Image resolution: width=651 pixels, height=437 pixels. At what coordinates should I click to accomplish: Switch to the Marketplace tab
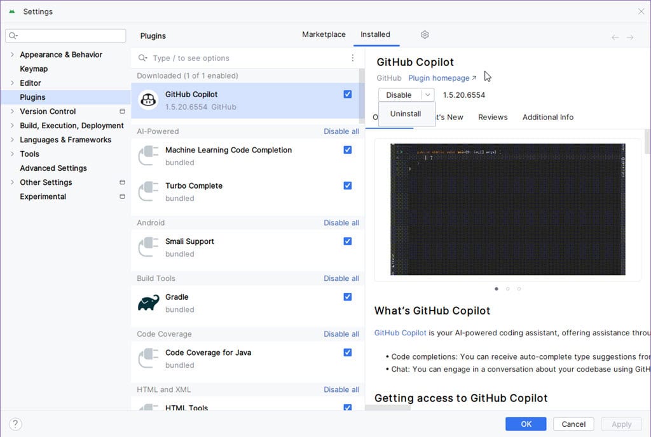click(x=324, y=34)
